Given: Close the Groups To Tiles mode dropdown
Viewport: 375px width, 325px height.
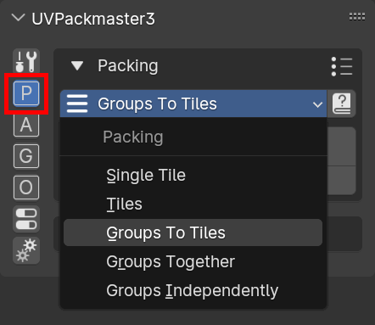Looking at the screenshot, I should coord(193,104).
